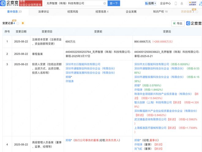Switch to 法律诉讼 tab
The width and height of the screenshot is (202, 152).
click(x=43, y=12)
